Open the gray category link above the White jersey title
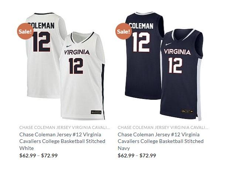The image size is (231, 174). 65,127
